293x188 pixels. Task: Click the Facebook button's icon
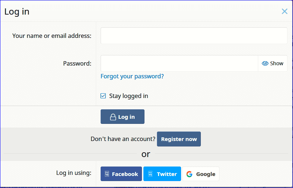(107, 174)
